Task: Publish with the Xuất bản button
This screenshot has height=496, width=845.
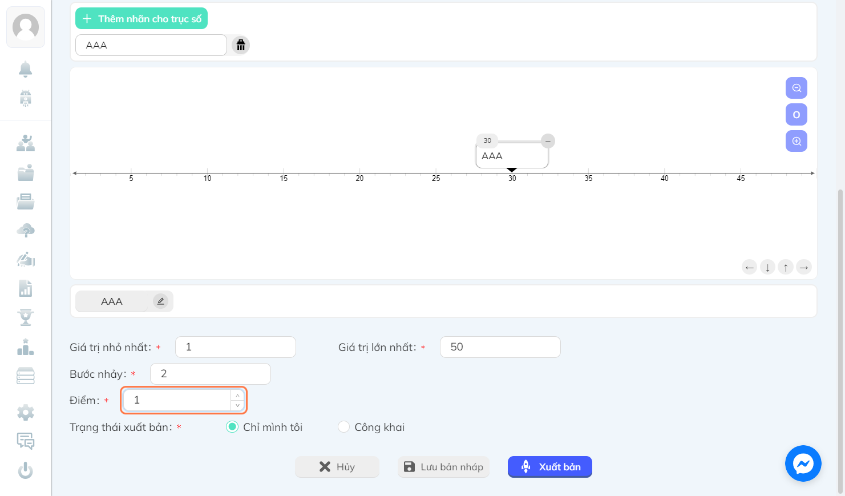Action: click(550, 467)
